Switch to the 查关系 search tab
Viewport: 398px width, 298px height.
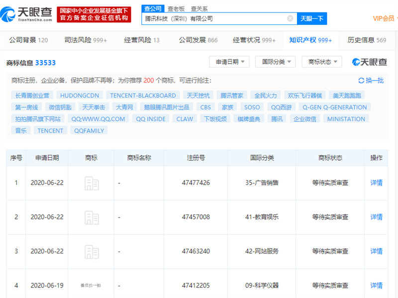click(x=199, y=9)
